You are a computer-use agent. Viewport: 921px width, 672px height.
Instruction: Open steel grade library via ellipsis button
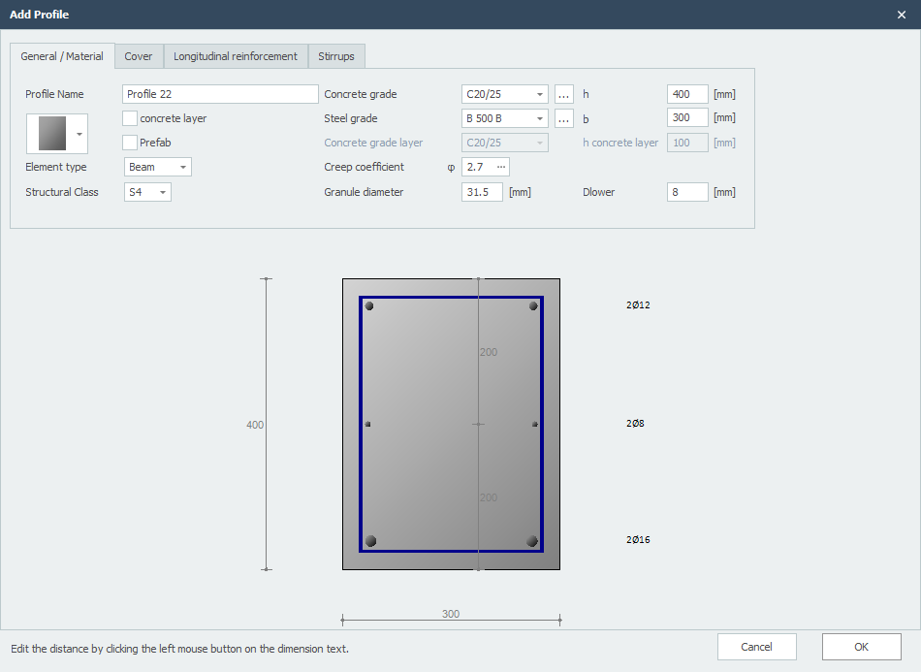point(563,117)
